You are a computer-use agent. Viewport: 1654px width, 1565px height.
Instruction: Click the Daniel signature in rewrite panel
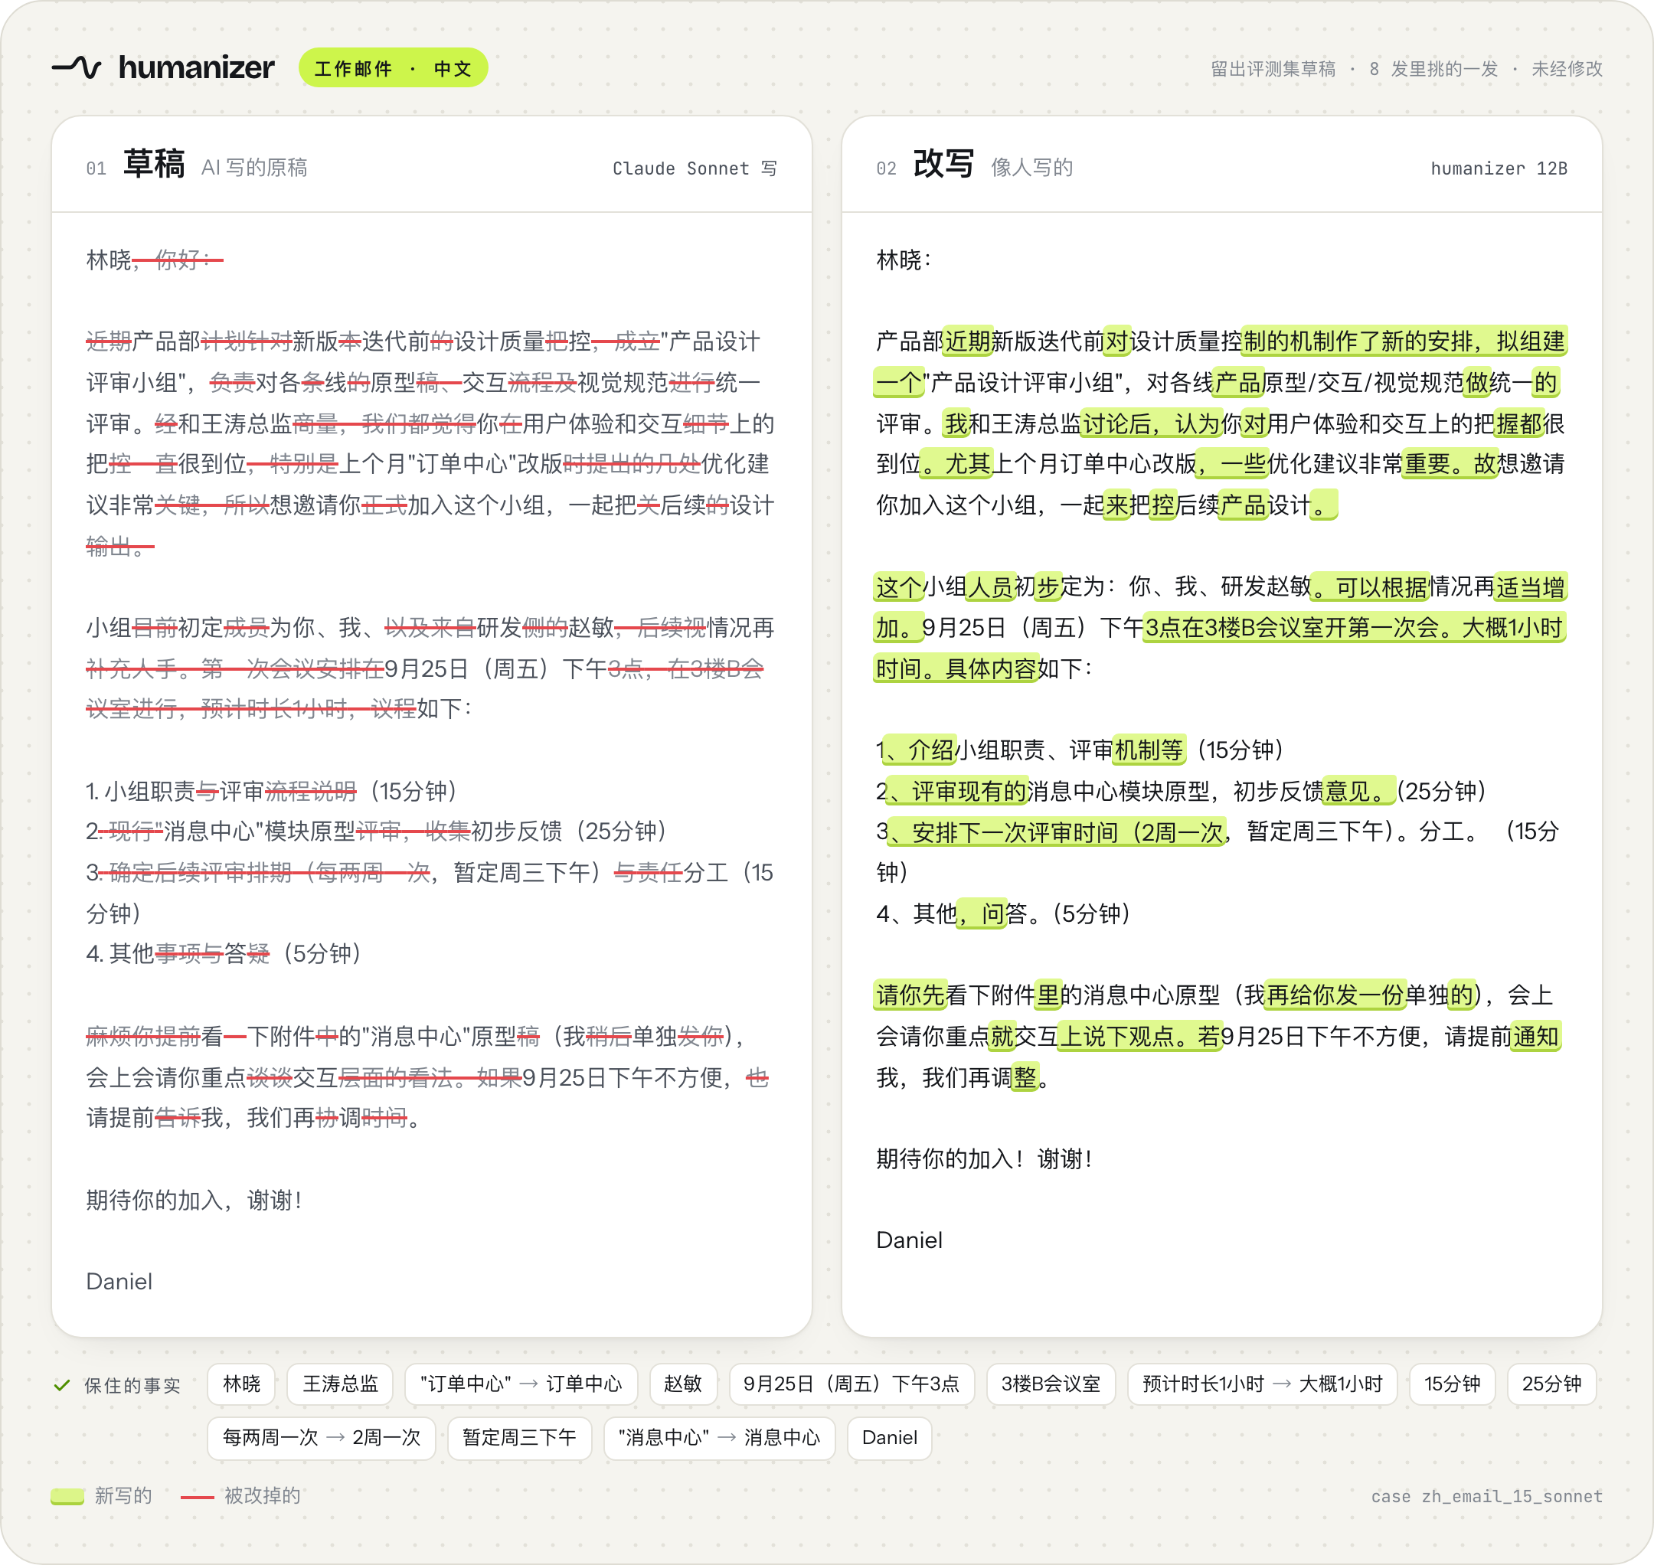[910, 1240]
